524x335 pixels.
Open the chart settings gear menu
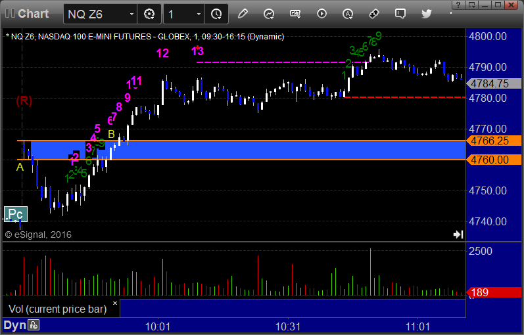149,14
